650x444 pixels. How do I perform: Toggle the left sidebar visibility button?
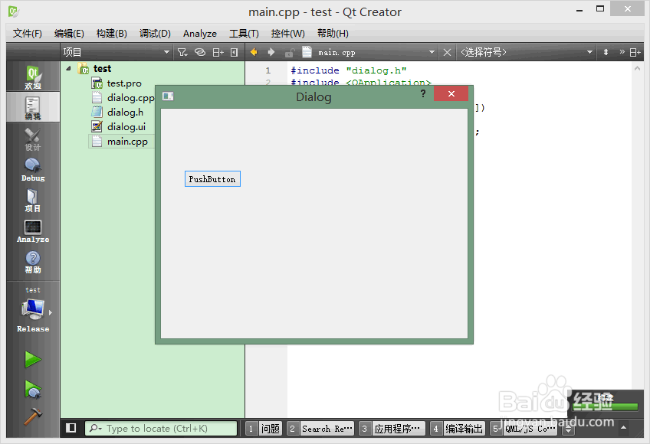coord(71,428)
